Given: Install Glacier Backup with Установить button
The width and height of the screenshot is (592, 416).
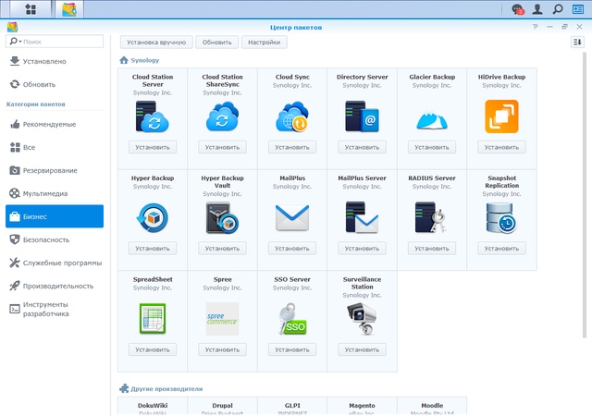Looking at the screenshot, I should tap(432, 147).
